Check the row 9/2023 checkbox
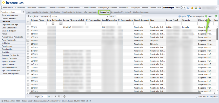219x103 pixels. click(x=28, y=27)
